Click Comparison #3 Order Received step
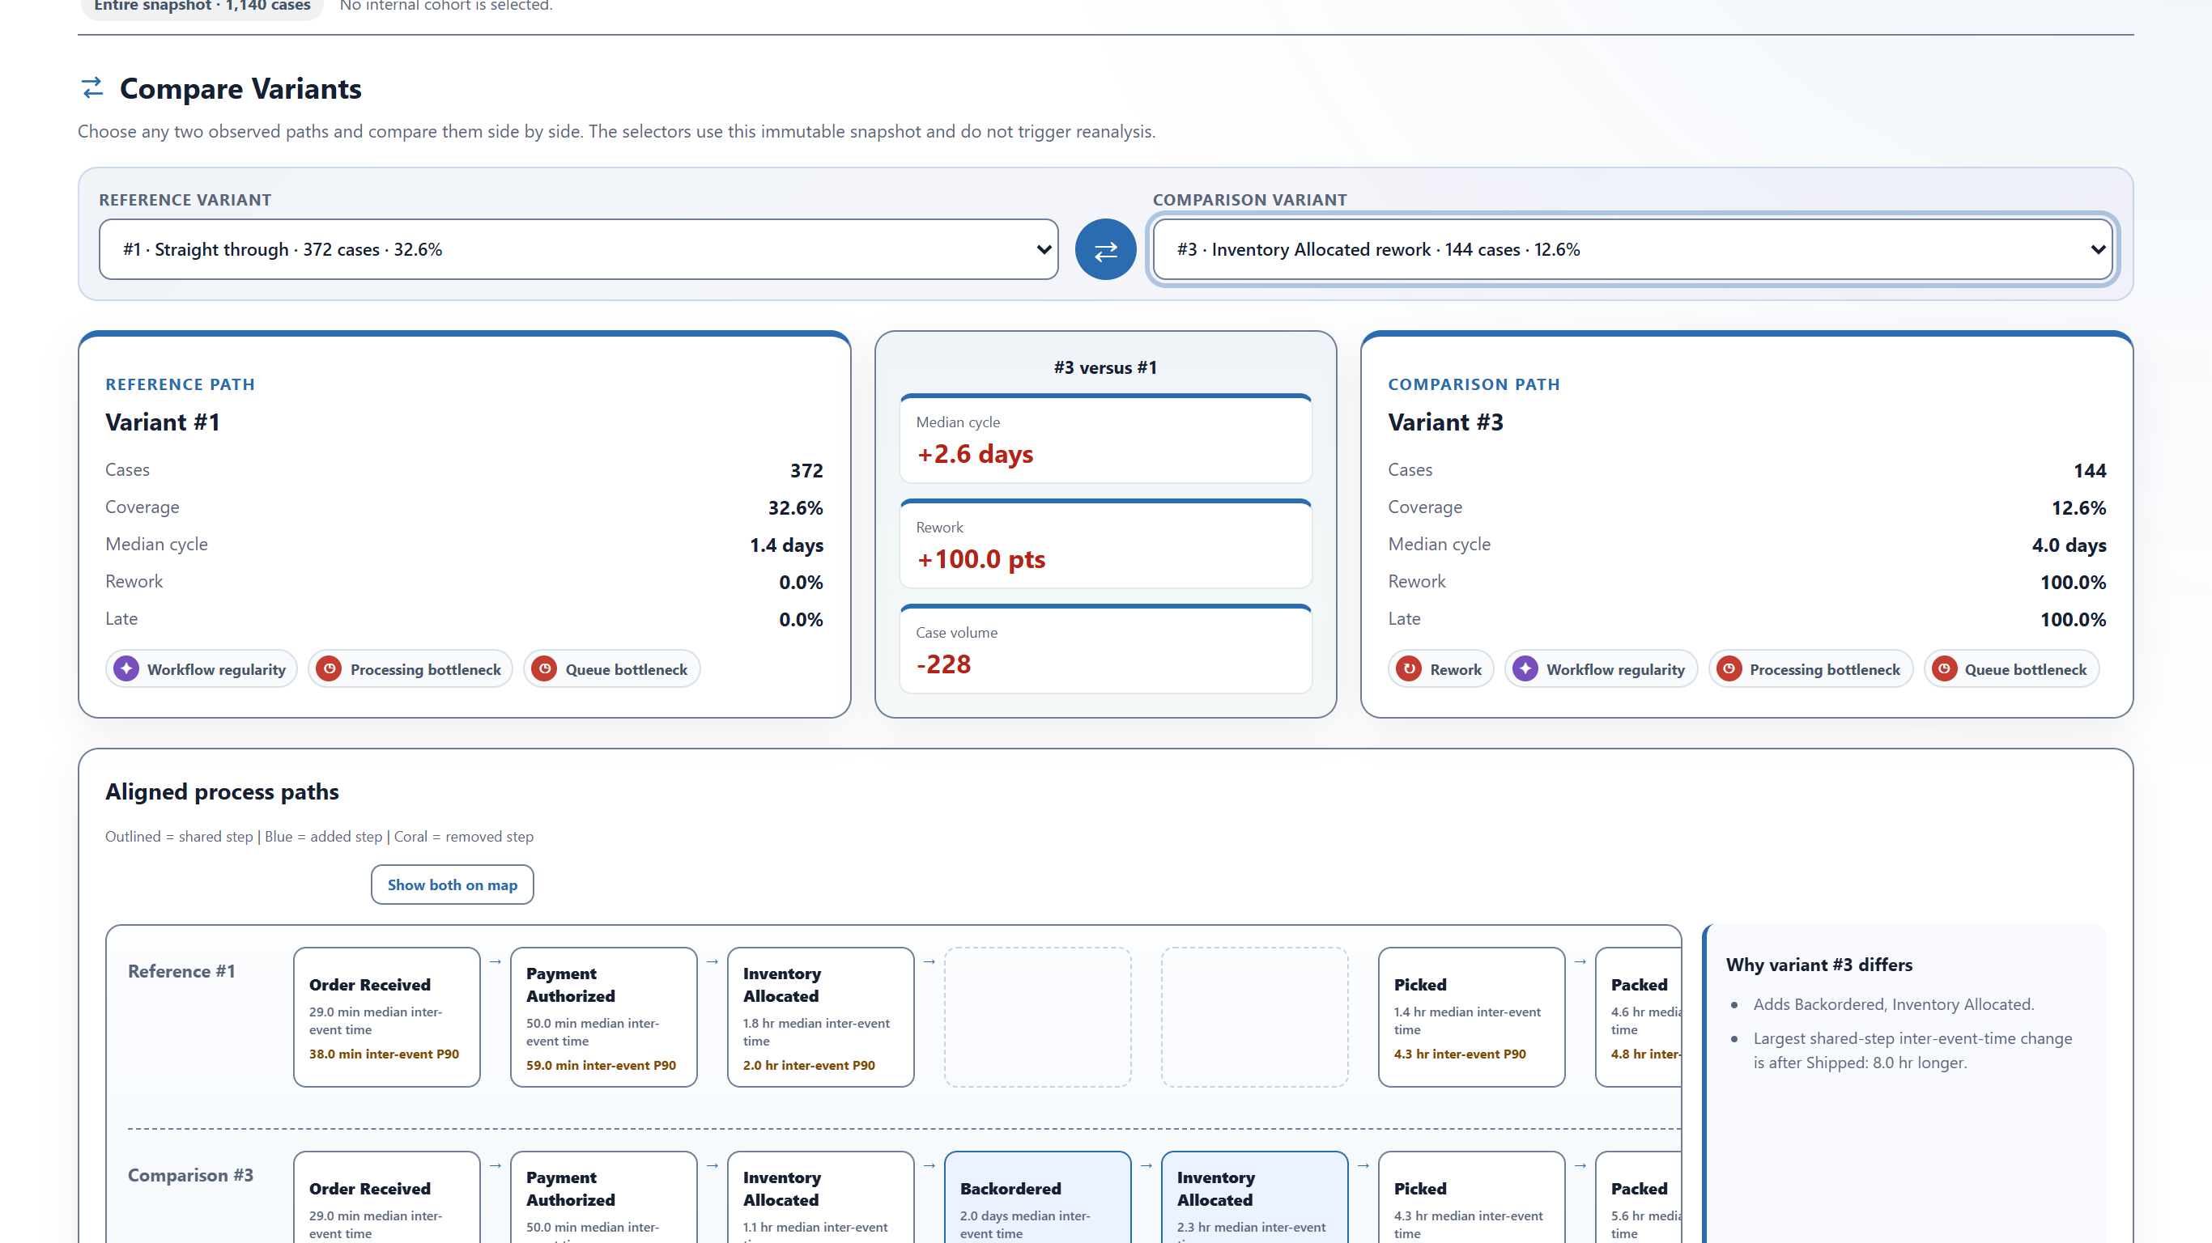2212x1243 pixels. coord(386,1198)
